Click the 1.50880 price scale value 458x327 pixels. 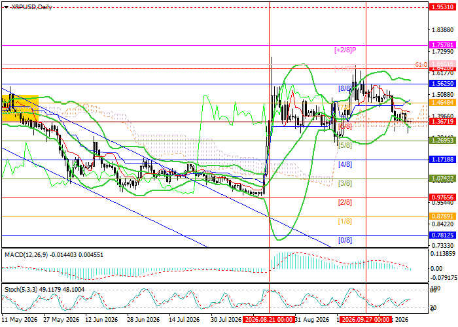coord(443,95)
